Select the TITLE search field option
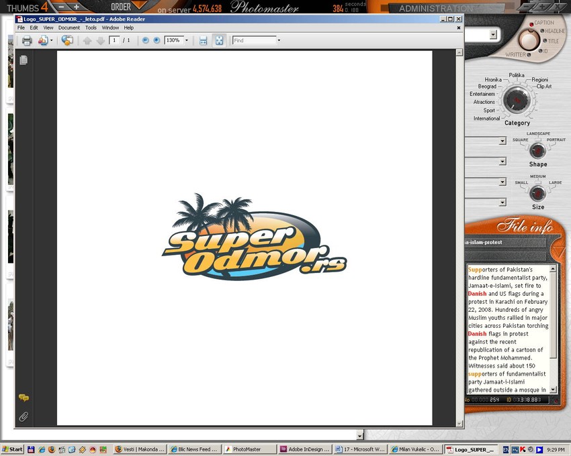Image resolution: width=571 pixels, height=456 pixels. [553, 42]
